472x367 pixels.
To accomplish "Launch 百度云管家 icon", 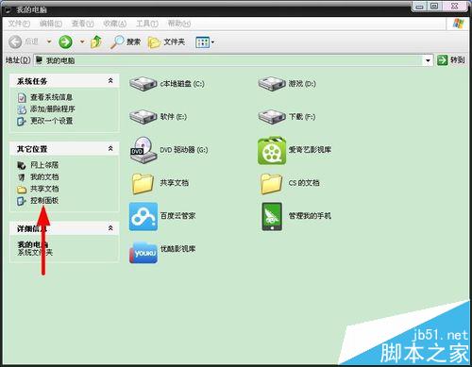I will pyautogui.click(x=143, y=217).
